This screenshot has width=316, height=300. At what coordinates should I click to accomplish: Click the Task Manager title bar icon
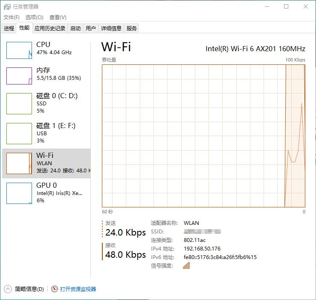(x=7, y=7)
